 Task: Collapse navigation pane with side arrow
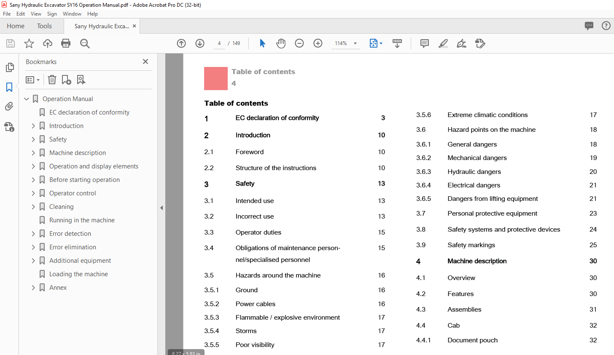click(x=162, y=208)
